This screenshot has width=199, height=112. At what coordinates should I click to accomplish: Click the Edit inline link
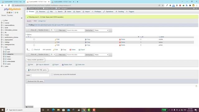[38, 25]
